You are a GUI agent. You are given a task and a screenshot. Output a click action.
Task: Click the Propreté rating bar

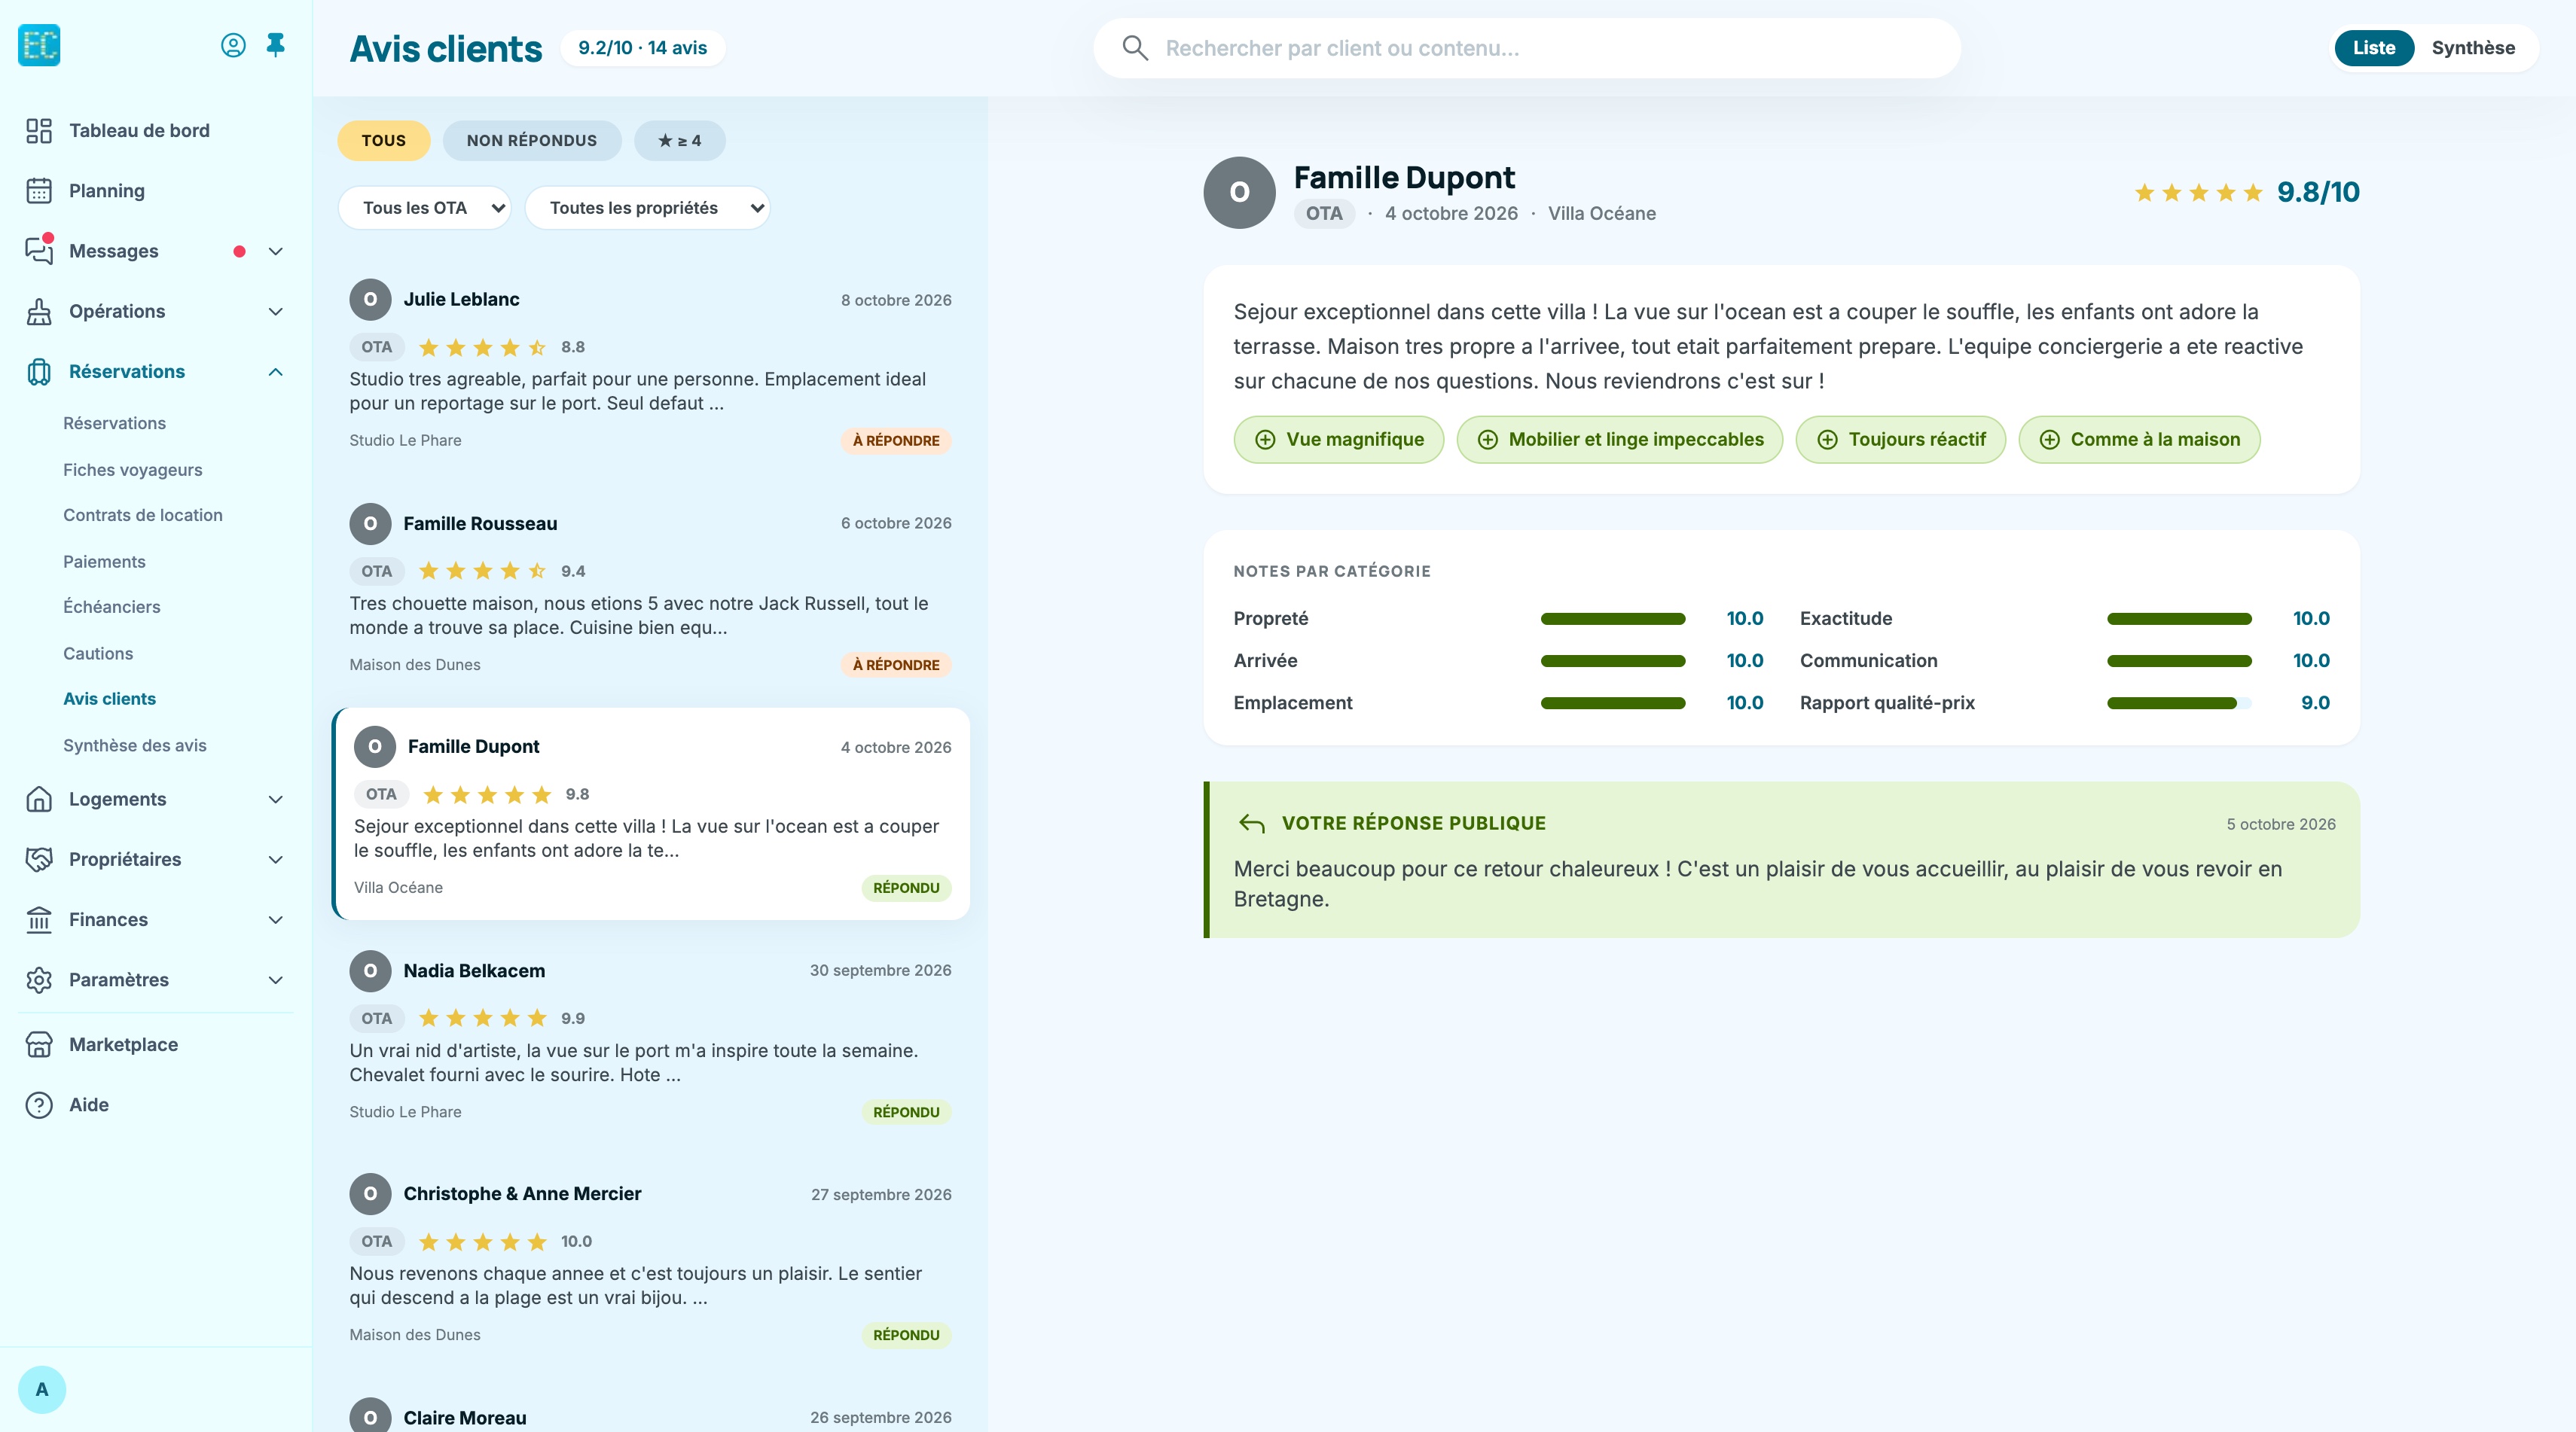(1613, 619)
